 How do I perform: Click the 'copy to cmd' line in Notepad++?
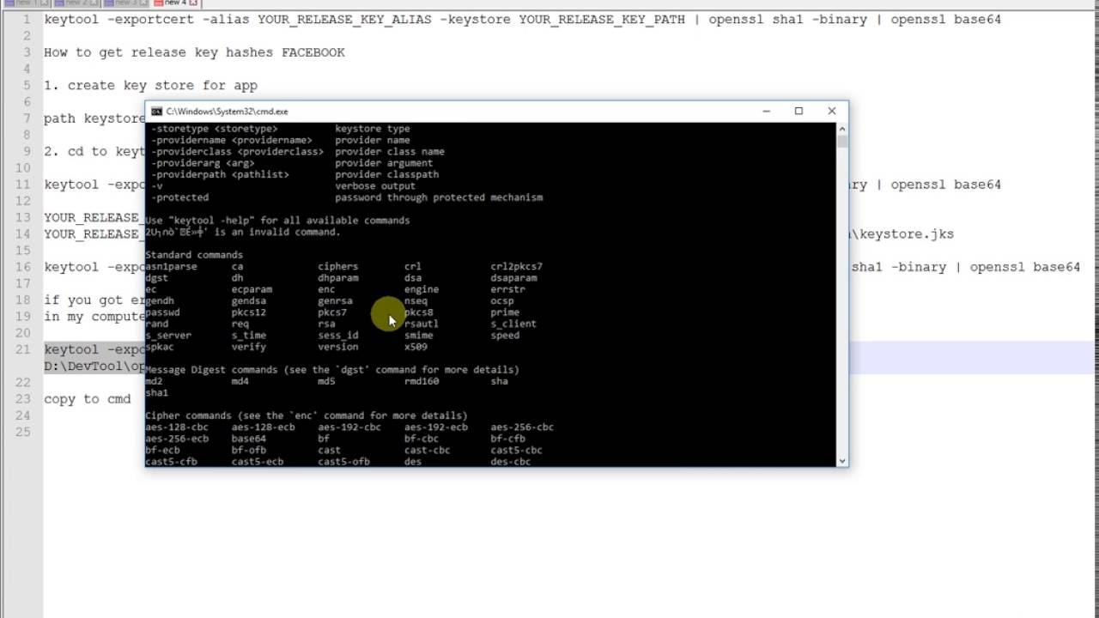pos(88,399)
